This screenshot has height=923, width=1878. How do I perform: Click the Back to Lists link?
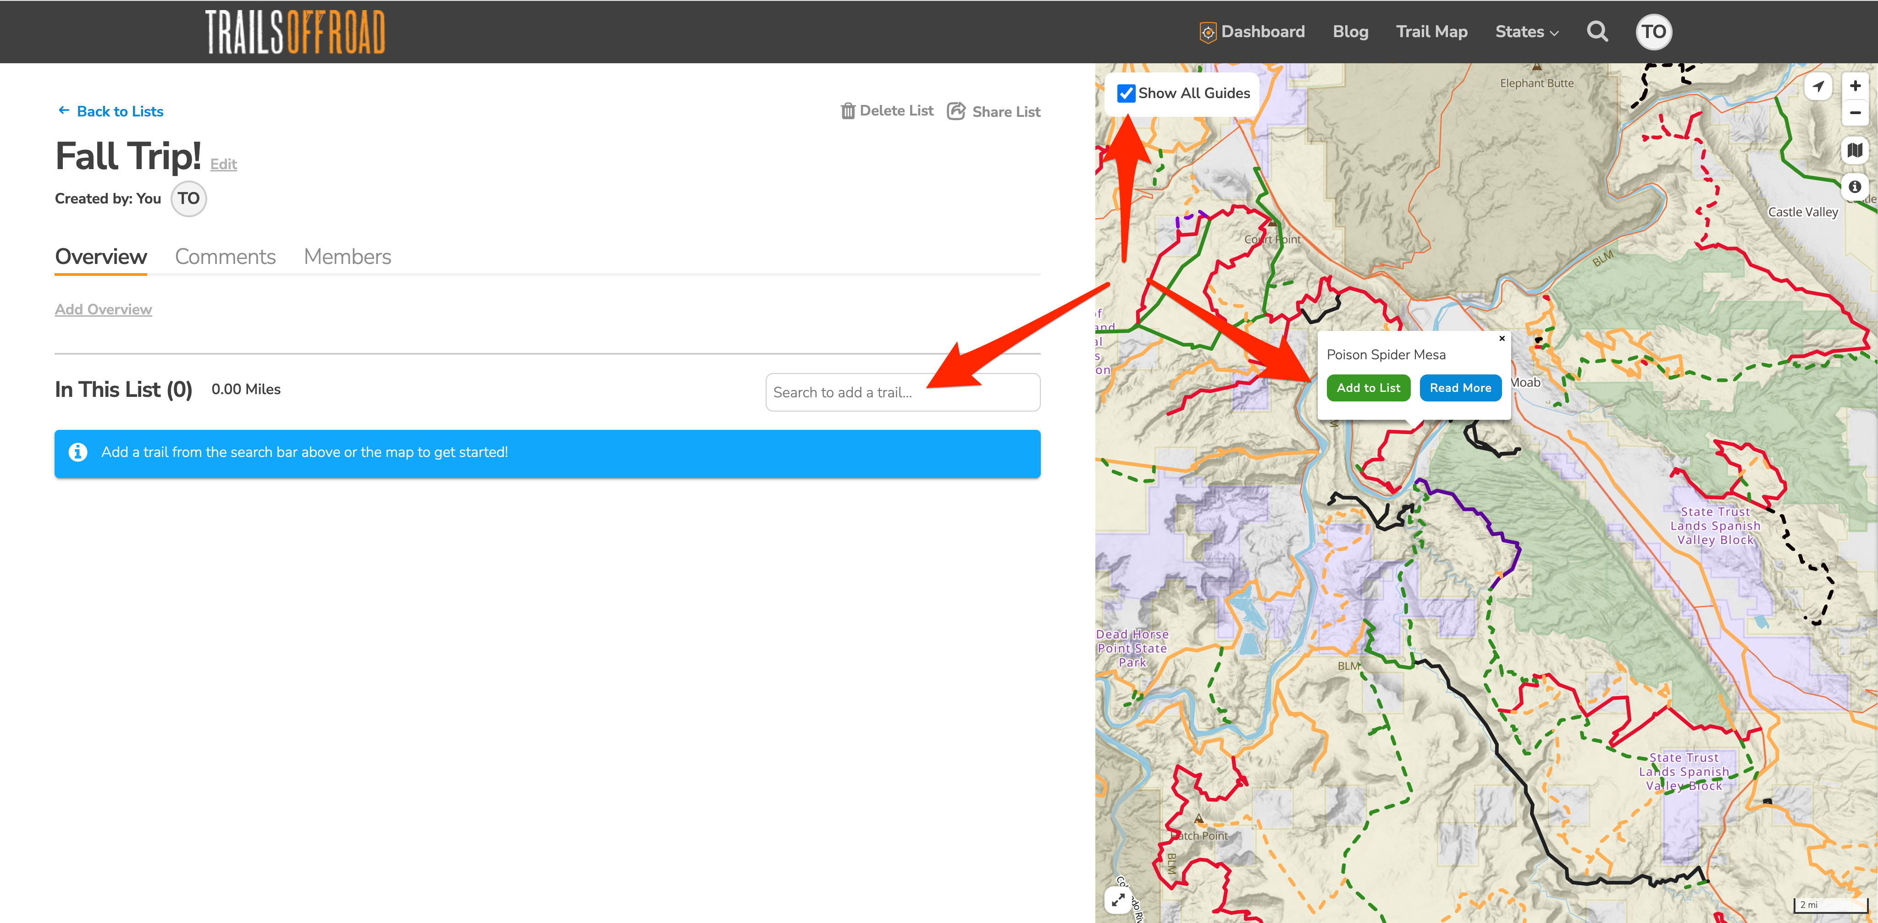click(x=110, y=111)
